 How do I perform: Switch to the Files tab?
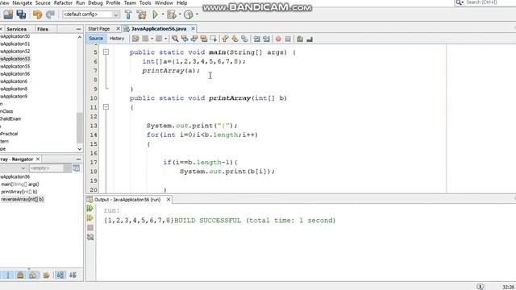click(43, 29)
